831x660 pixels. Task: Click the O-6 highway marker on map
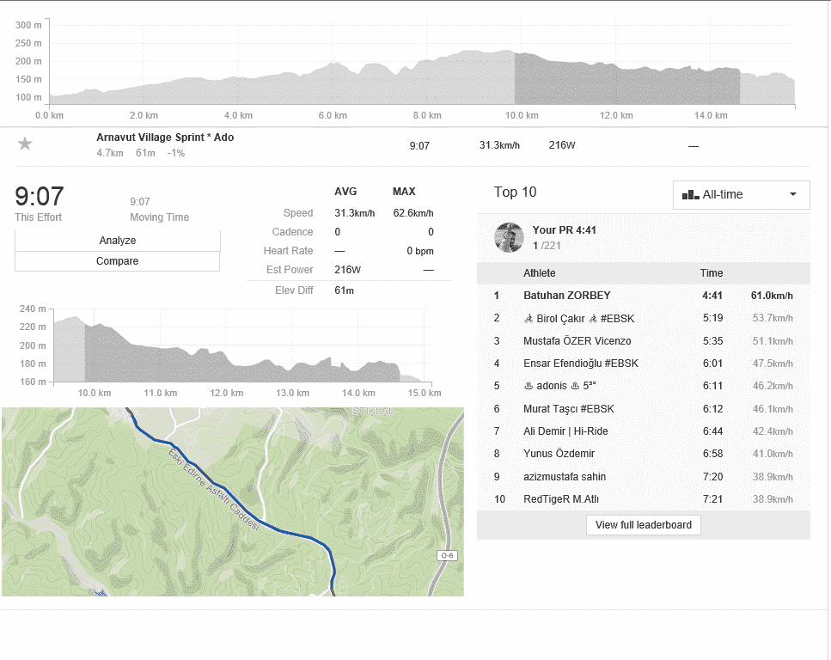coord(447,556)
